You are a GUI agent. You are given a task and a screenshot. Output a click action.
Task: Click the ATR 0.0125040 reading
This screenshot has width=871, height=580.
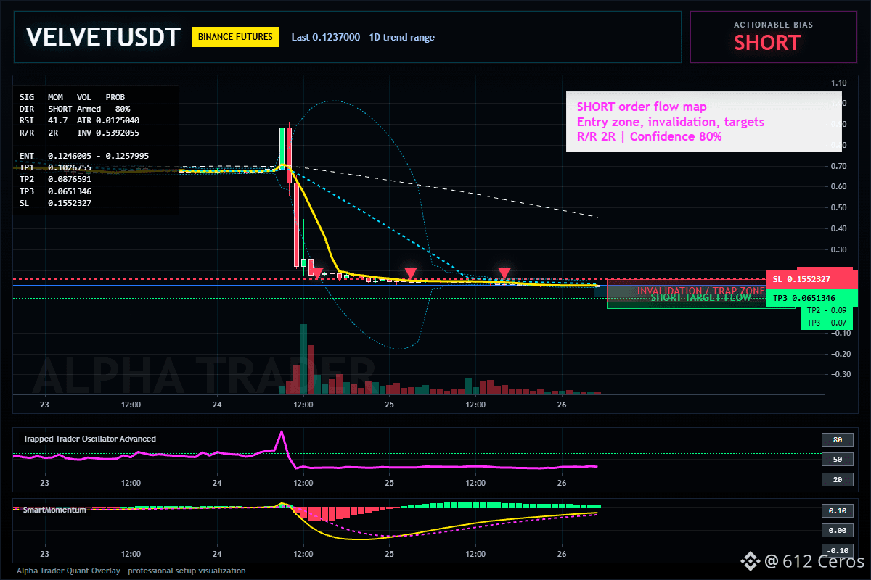coord(108,120)
